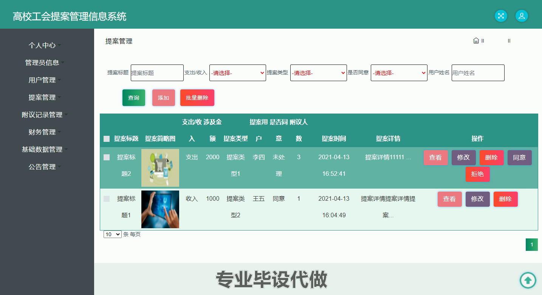542x295 pixels.
Task: Click the 提案类型1 cell
Action: pyautogui.click(x=236, y=166)
